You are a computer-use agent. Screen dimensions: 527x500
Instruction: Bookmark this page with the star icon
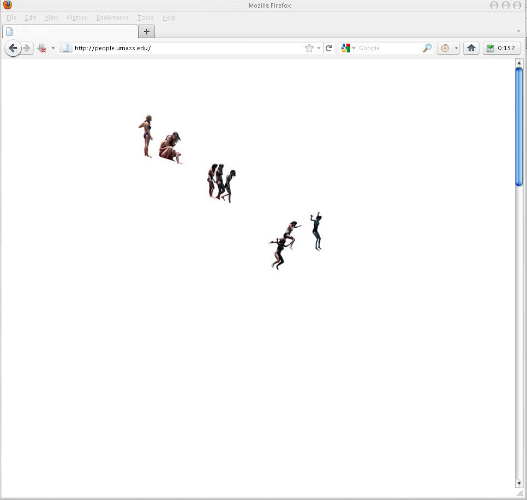[309, 48]
